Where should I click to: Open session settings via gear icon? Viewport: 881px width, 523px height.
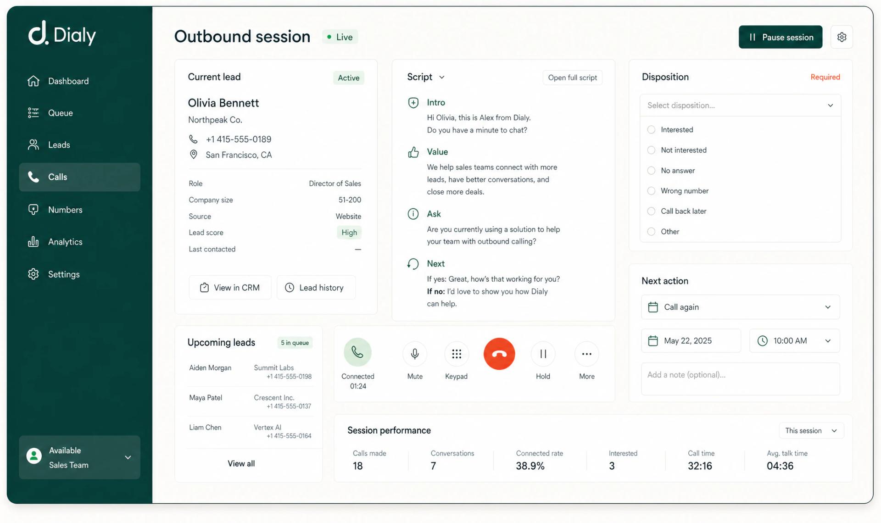click(x=842, y=37)
